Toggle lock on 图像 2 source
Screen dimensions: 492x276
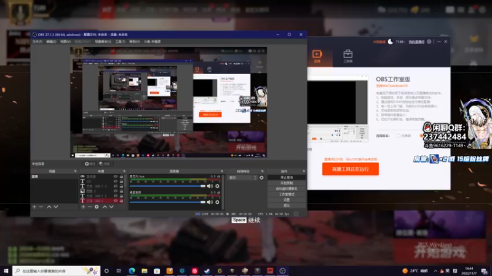121,191
